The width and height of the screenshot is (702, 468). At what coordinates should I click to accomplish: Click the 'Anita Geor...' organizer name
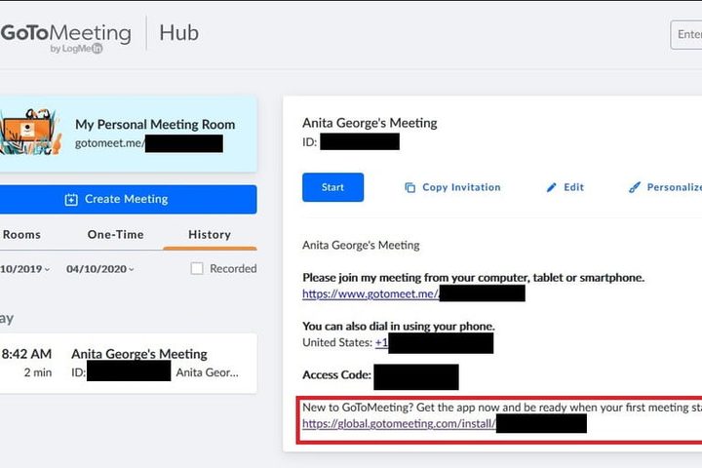207,372
